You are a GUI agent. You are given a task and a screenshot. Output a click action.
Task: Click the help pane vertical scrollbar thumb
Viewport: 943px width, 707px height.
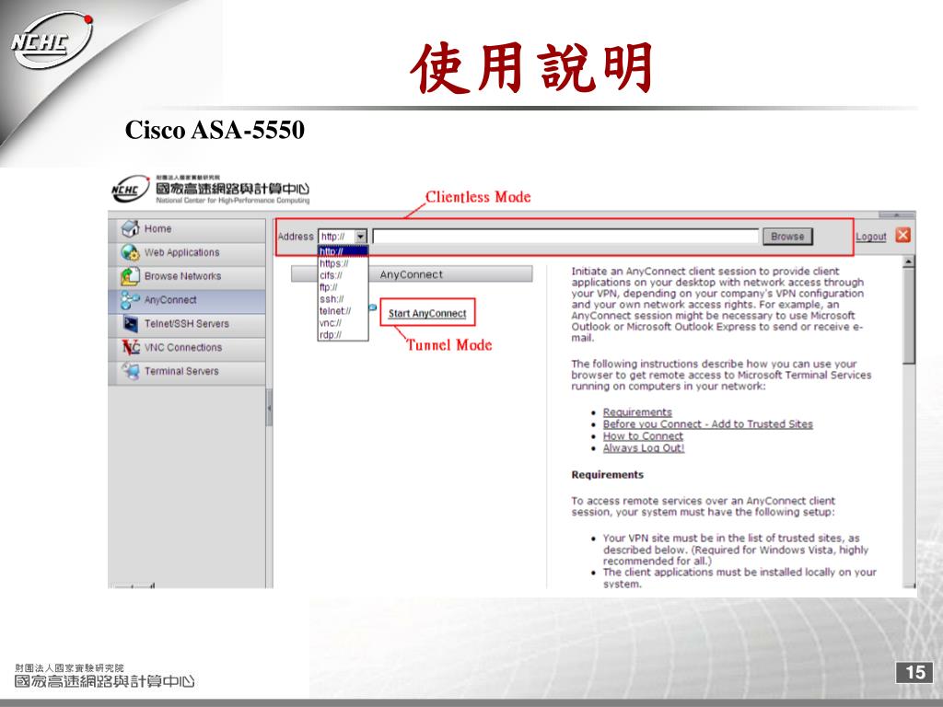pyautogui.click(x=908, y=316)
